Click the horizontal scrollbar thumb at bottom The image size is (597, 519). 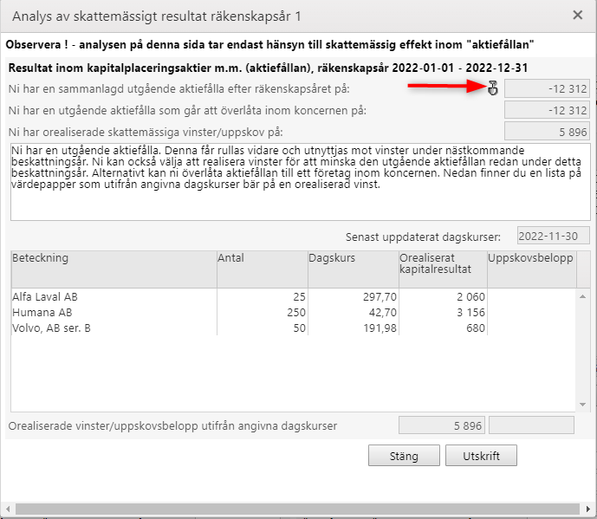pyautogui.click(x=297, y=509)
